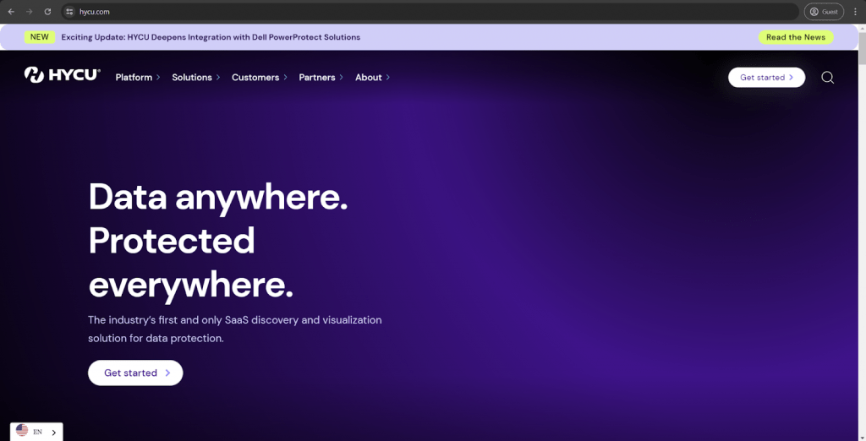Screen dimensions: 866x441
Task: Open the Customers menu
Action: 259,78
